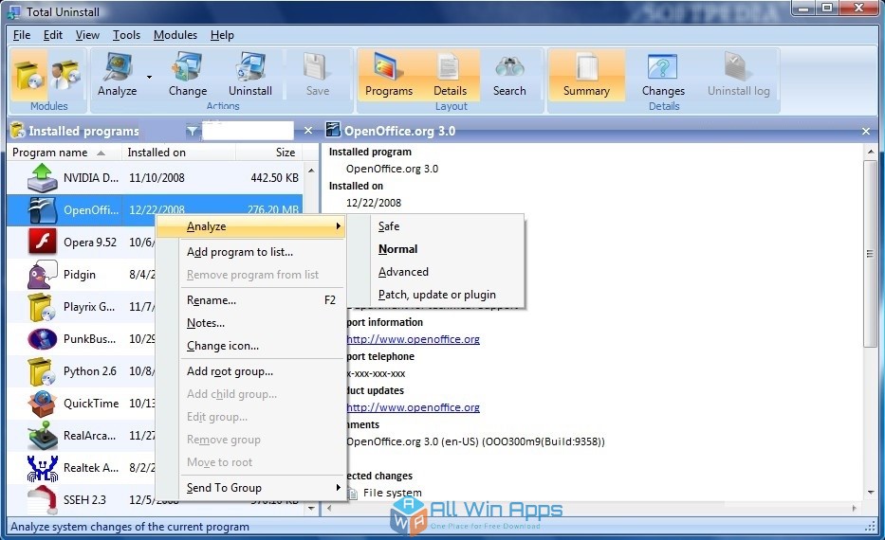Select the NVIDIA D... program icon

coord(43,177)
